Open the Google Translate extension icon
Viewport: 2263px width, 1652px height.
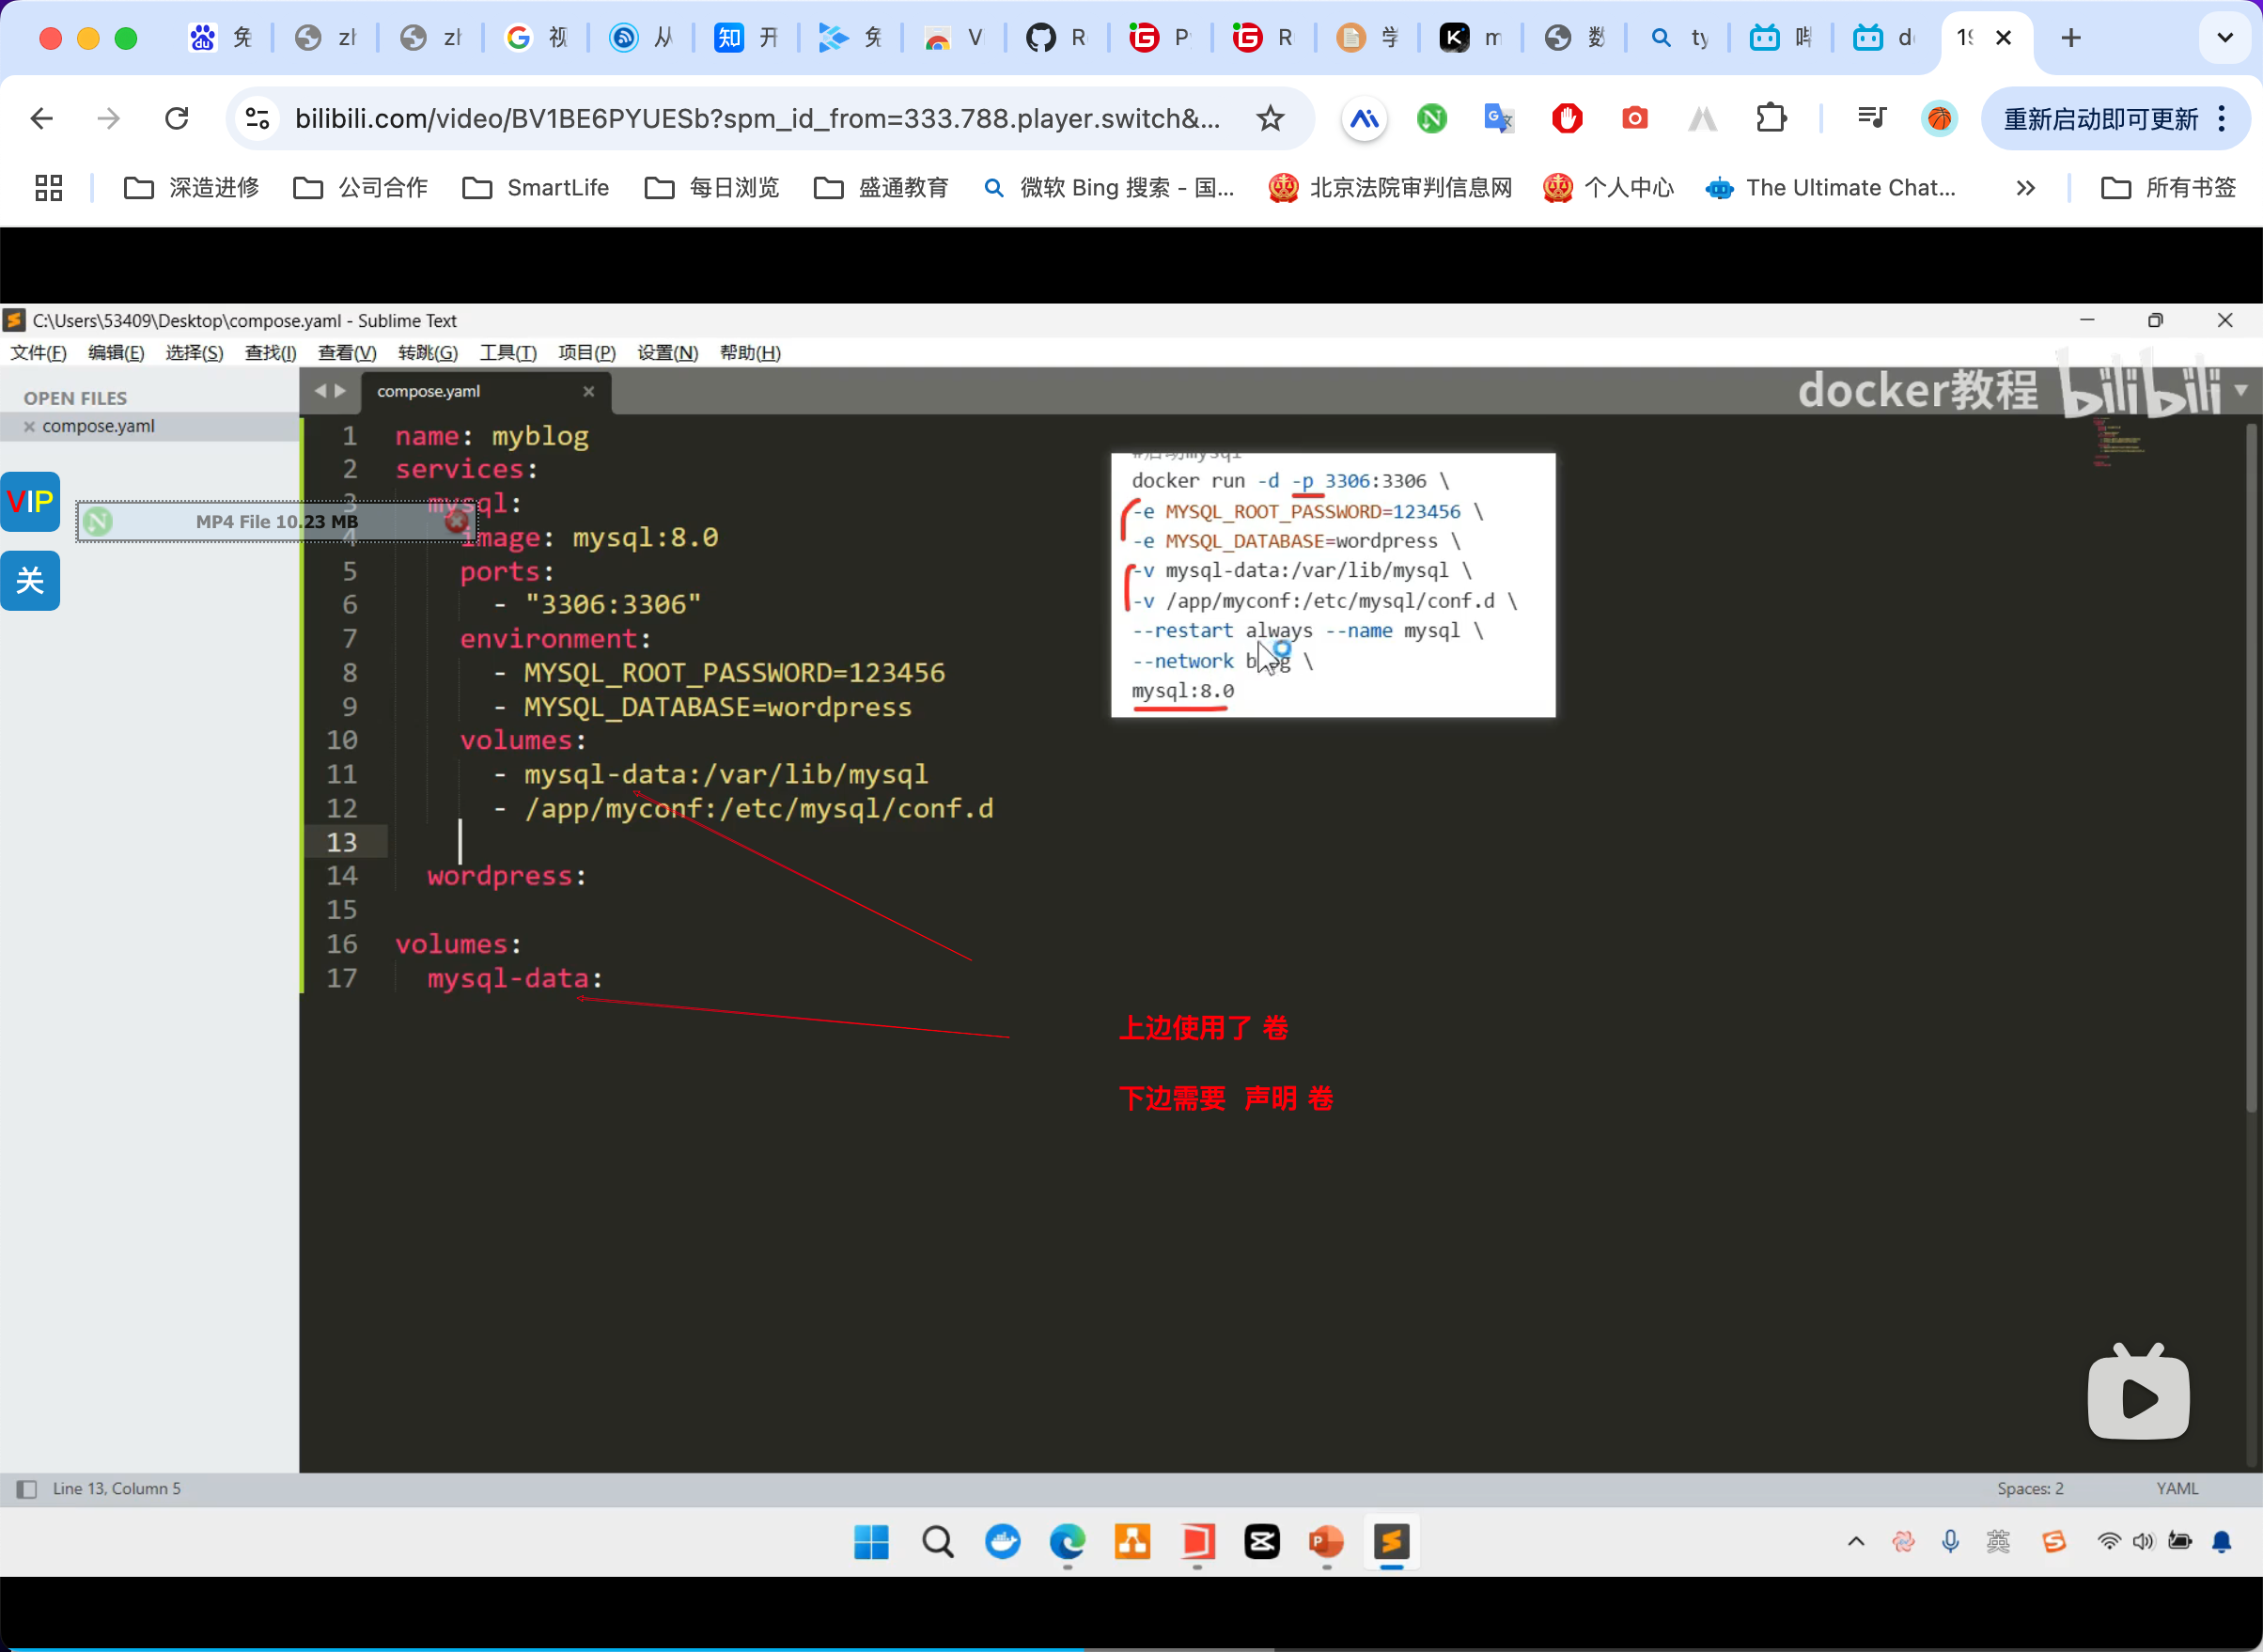coord(1498,119)
